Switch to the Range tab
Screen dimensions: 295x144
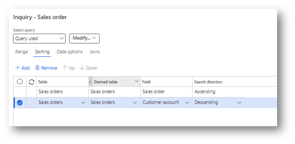21,52
